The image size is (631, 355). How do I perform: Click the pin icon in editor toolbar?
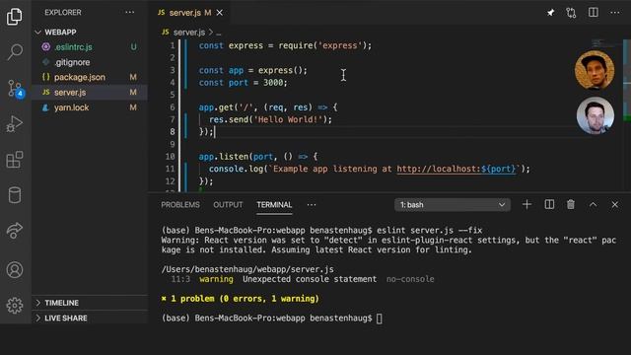550,13
